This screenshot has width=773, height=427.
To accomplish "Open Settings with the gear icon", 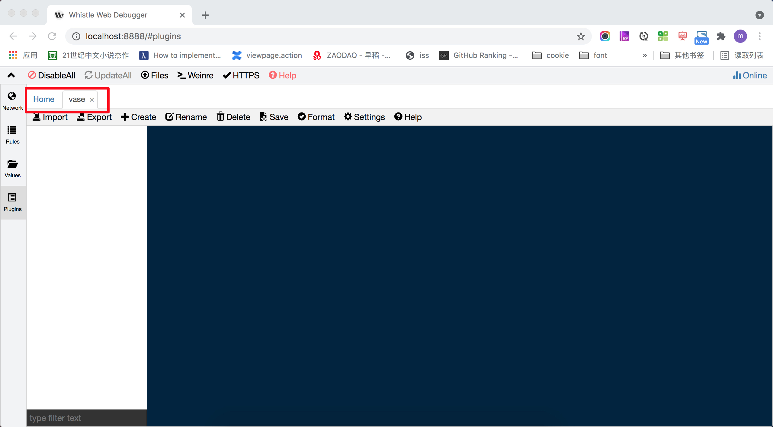I will pos(348,117).
